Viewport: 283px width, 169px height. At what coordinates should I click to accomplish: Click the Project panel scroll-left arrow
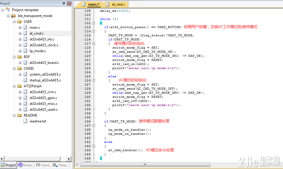2,159
